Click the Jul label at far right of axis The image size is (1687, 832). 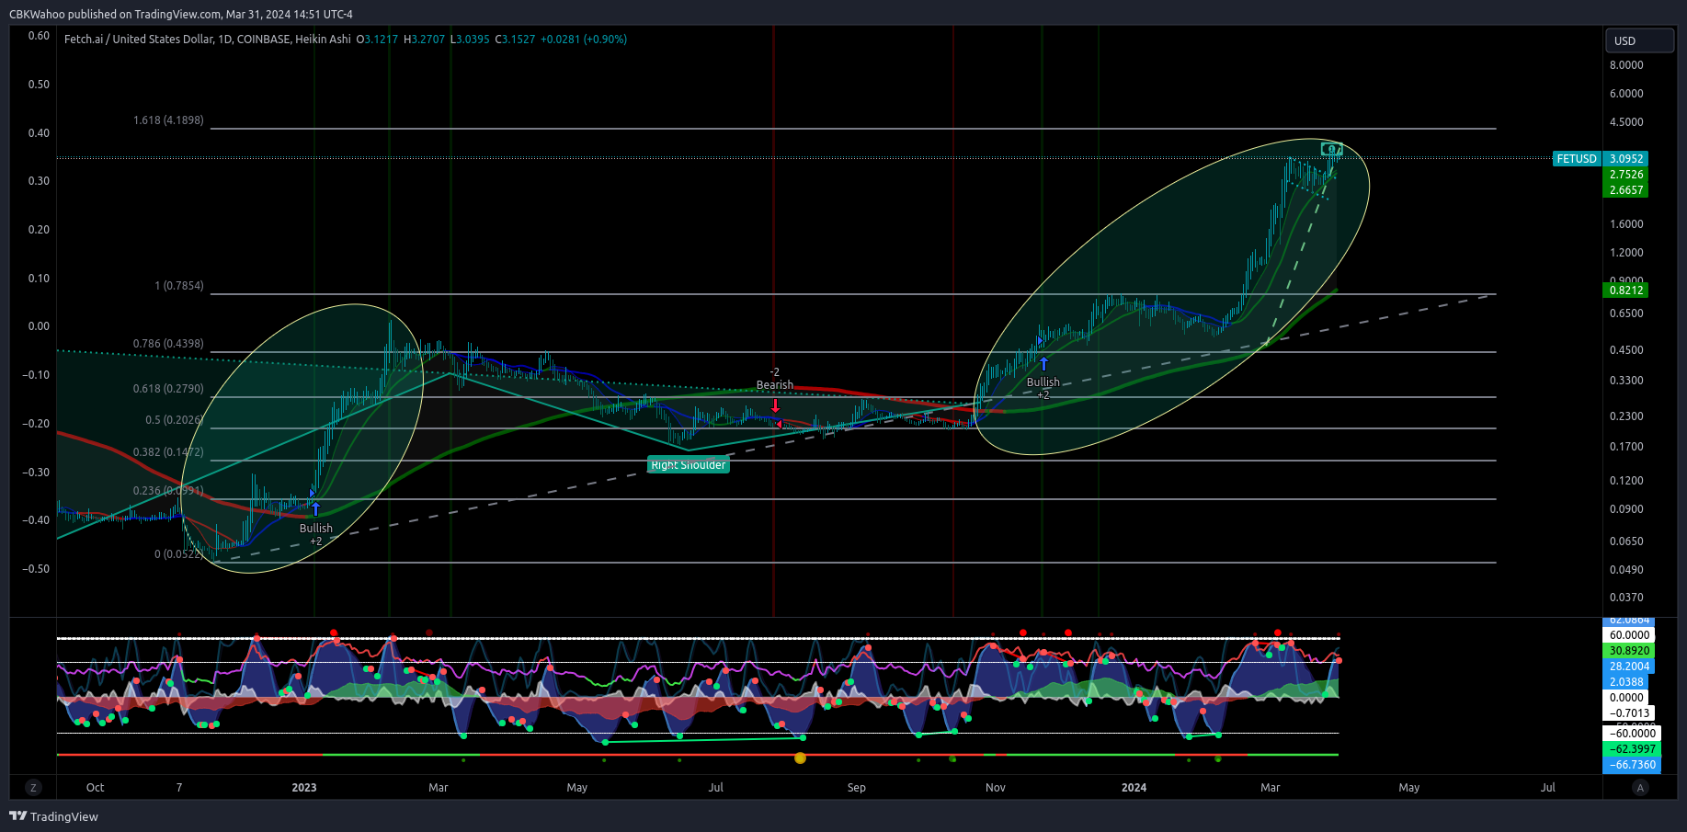1548,788
